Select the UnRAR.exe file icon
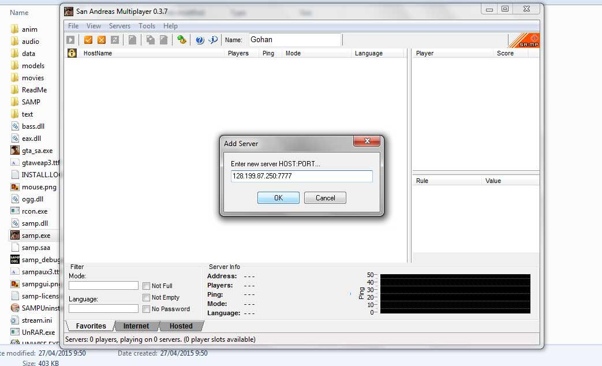602x366 pixels. coord(15,332)
